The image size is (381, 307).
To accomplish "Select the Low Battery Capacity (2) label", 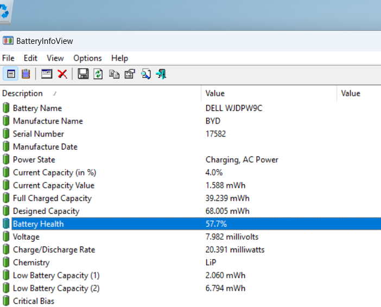I will click(56, 288).
